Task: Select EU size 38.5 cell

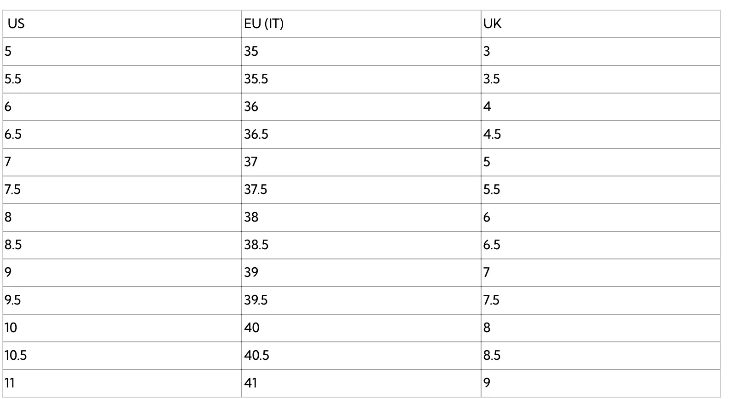Action: tap(361, 245)
